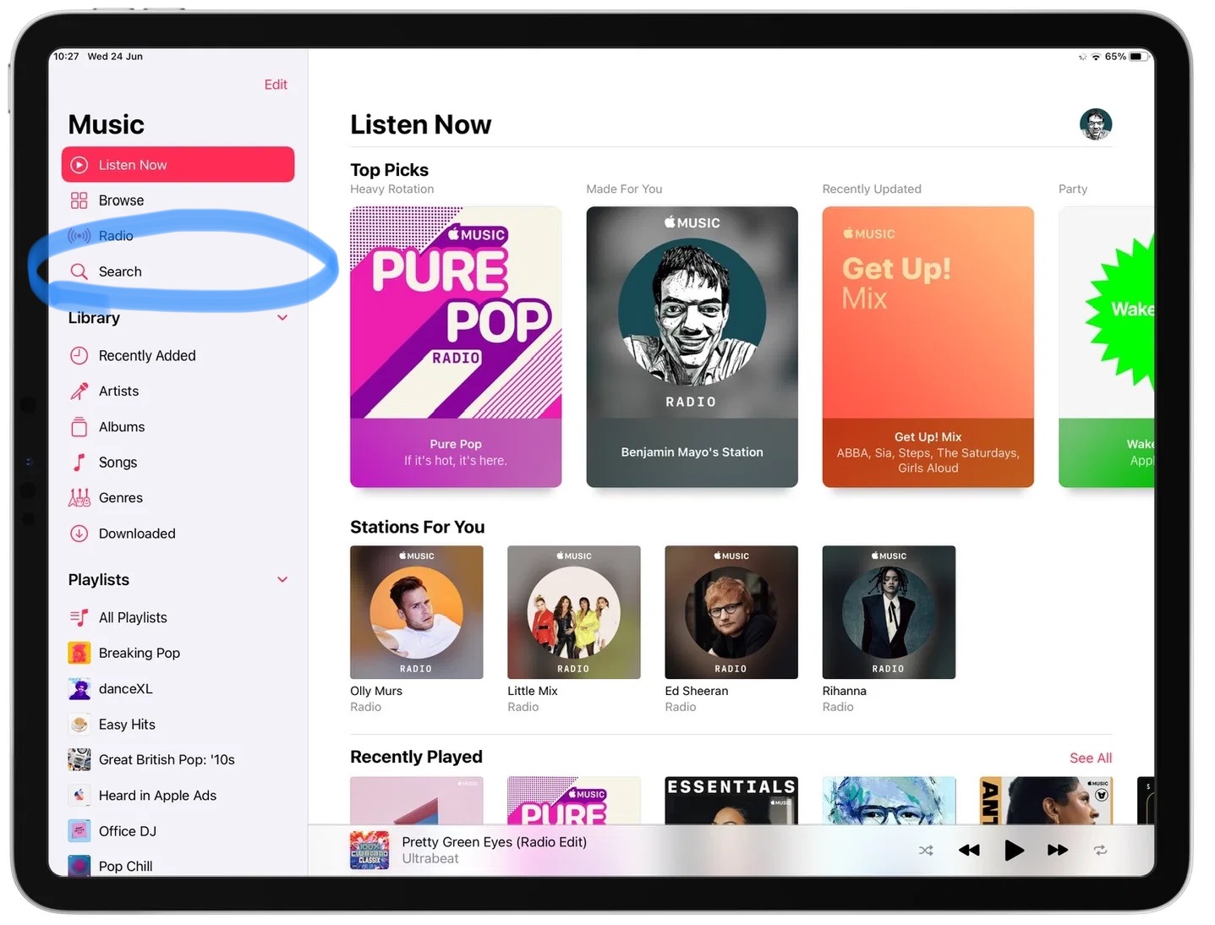Viewport: 1215px width, 925px height.
Task: Open the Get Up! Mix card
Action: click(928, 347)
